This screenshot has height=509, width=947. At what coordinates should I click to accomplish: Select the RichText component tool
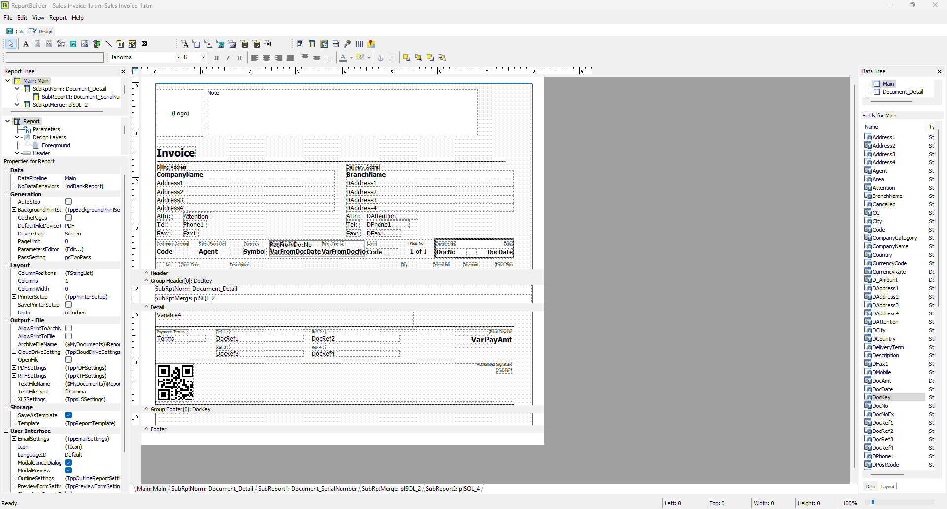pyautogui.click(x=49, y=44)
